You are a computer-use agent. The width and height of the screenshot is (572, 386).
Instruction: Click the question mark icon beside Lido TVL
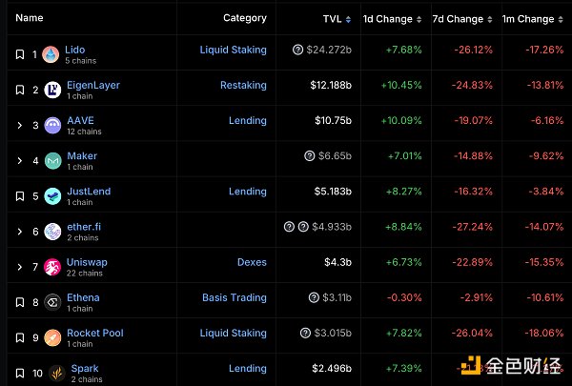point(297,50)
